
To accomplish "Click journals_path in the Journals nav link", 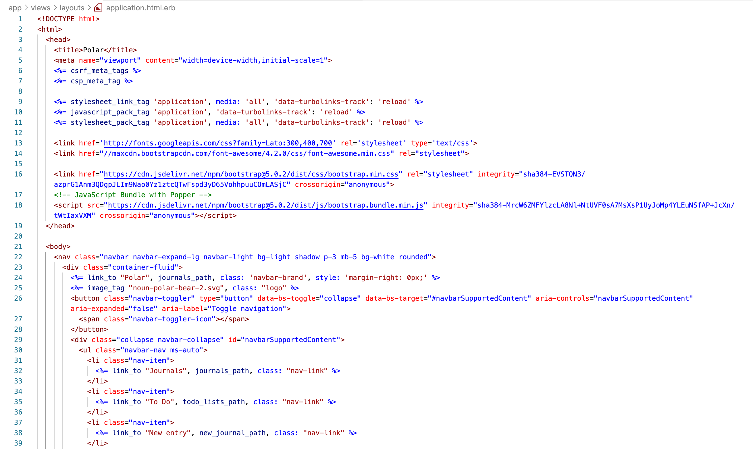I will [223, 371].
